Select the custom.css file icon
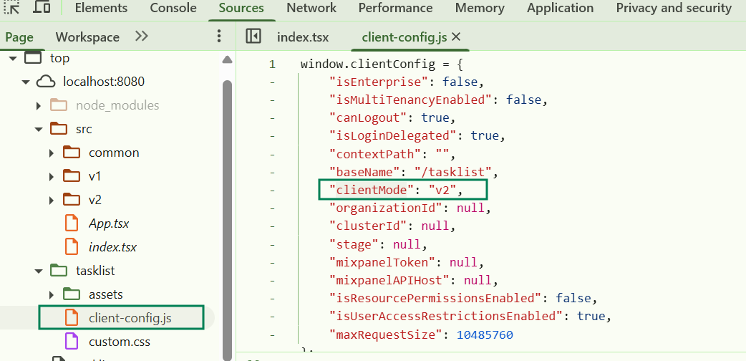Viewport: 746px width, 361px height. click(71, 342)
